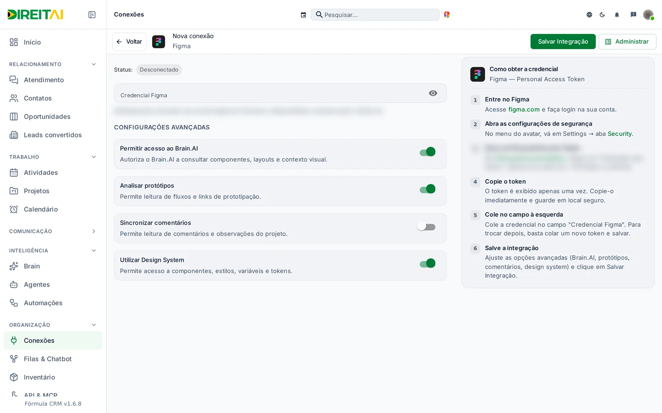Click the Salvar Integração button
The image size is (662, 413).
(563, 42)
